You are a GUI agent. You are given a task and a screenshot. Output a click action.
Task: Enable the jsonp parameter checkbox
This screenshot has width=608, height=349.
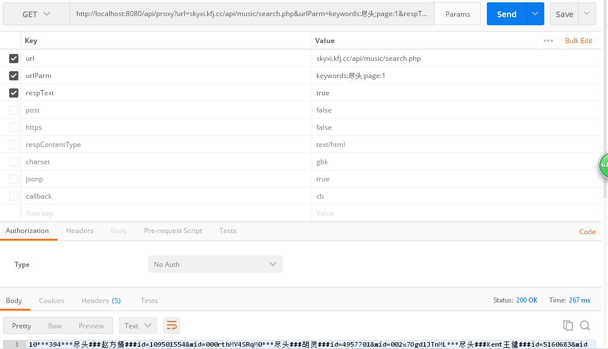(x=14, y=179)
